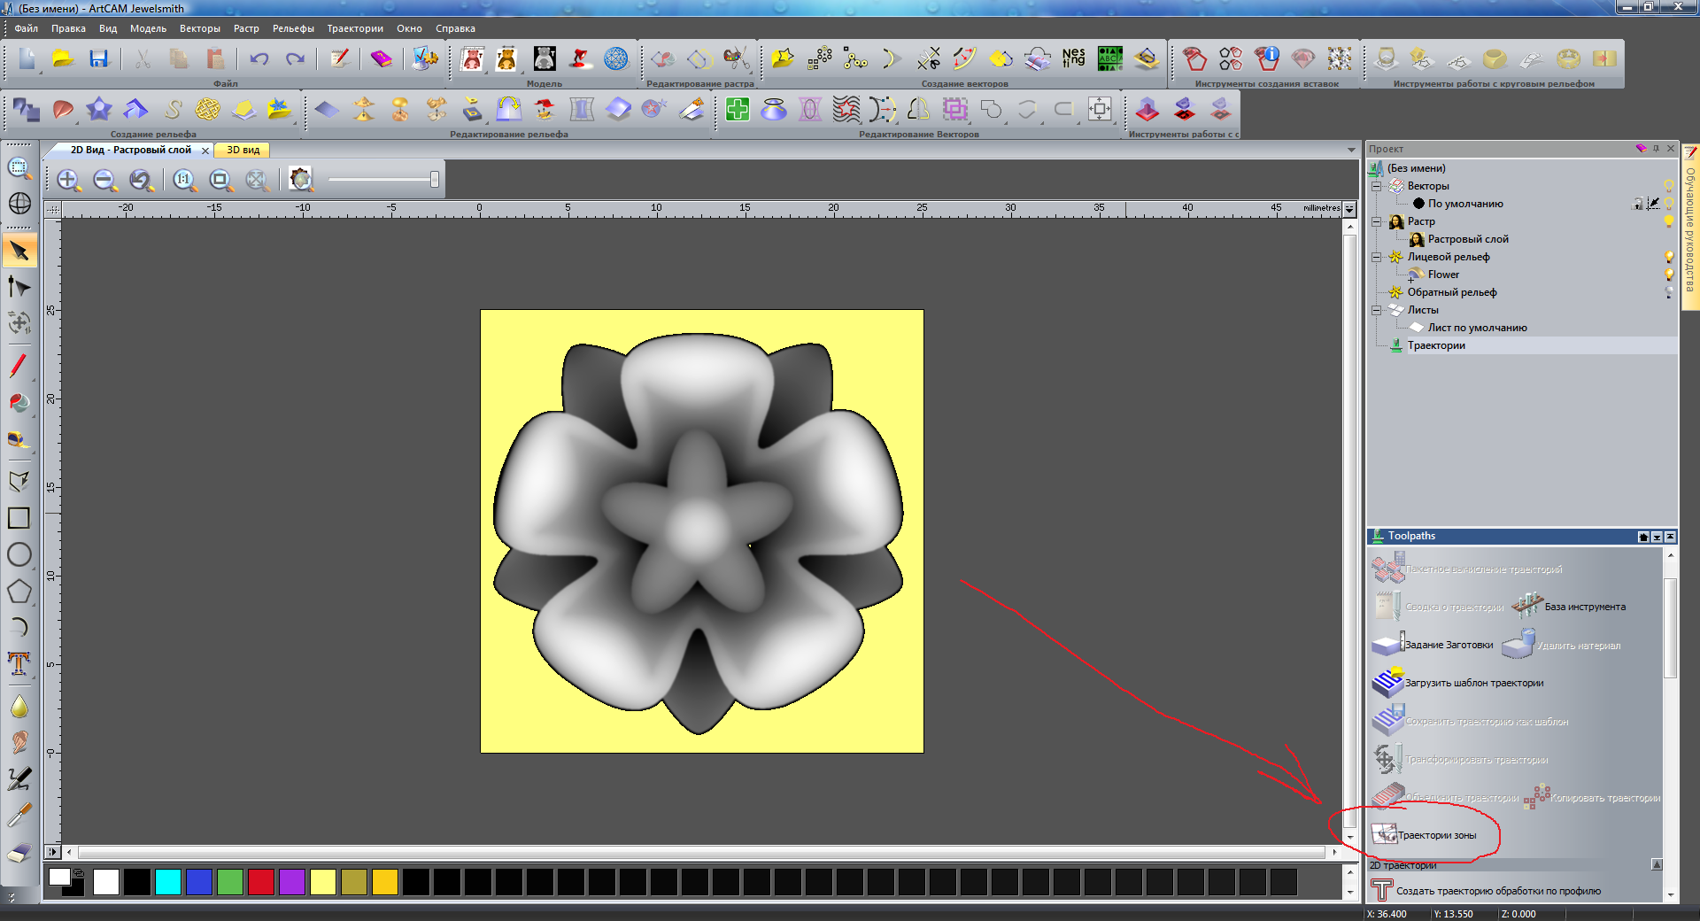The width and height of the screenshot is (1700, 921).
Task: Click База инструмента in Toolpaths panel
Action: coord(1569,607)
